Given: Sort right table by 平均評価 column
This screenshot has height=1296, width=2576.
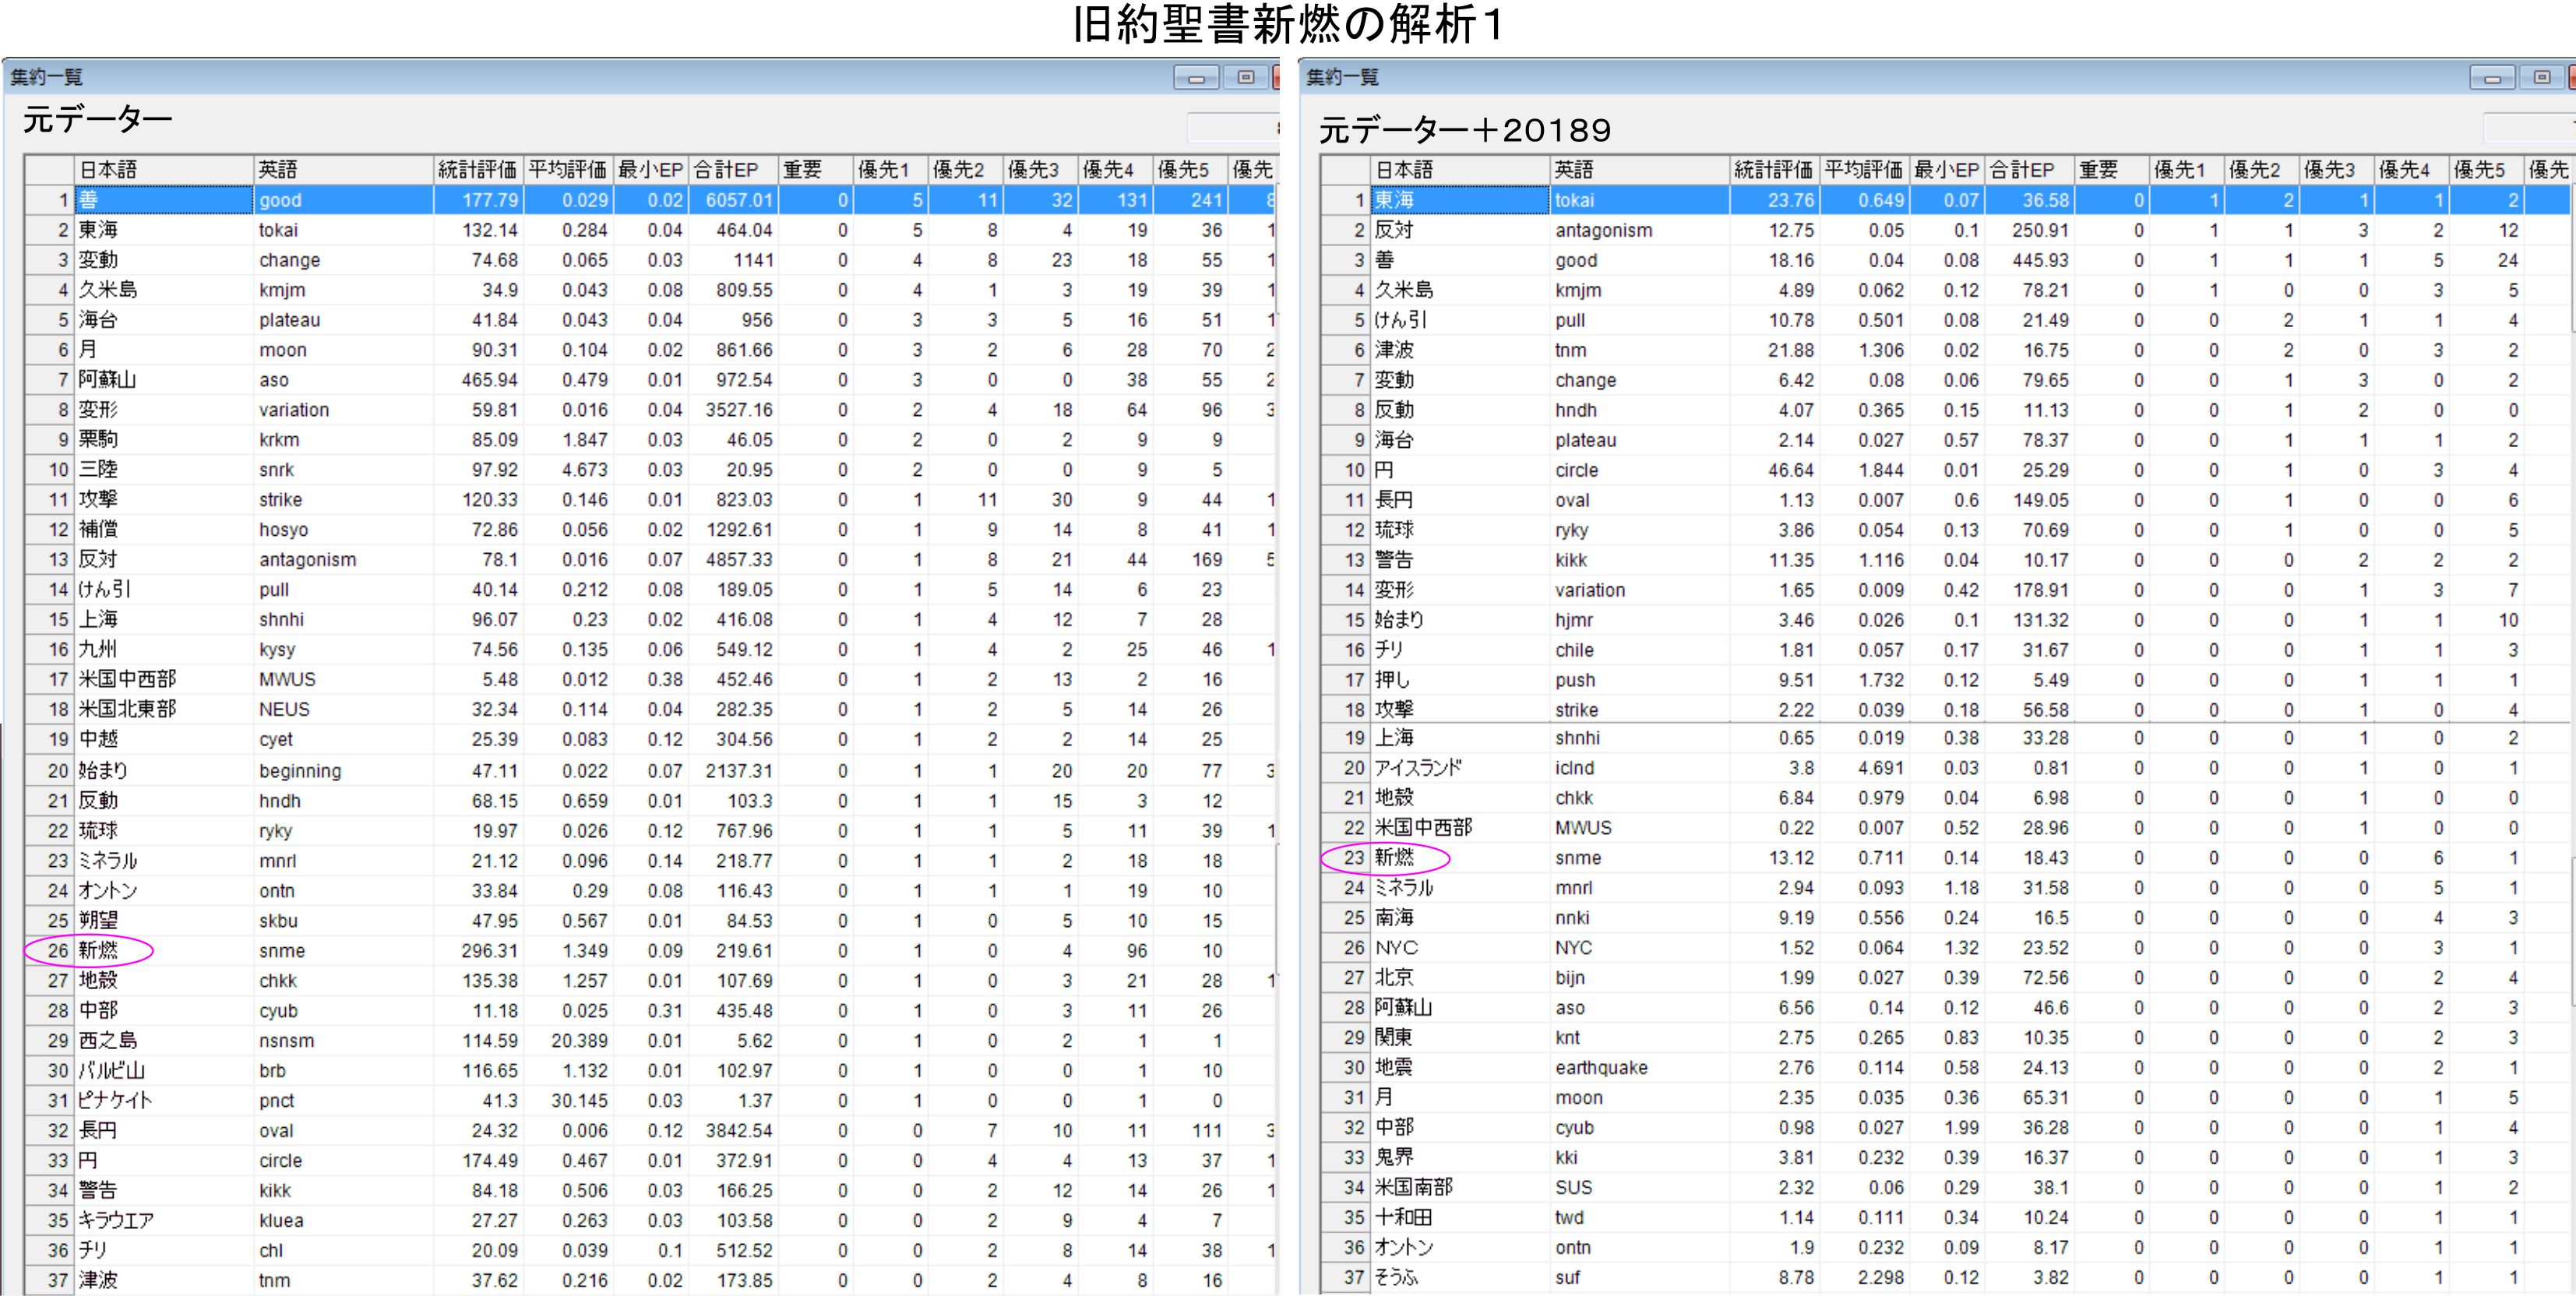Looking at the screenshot, I should tap(1863, 170).
